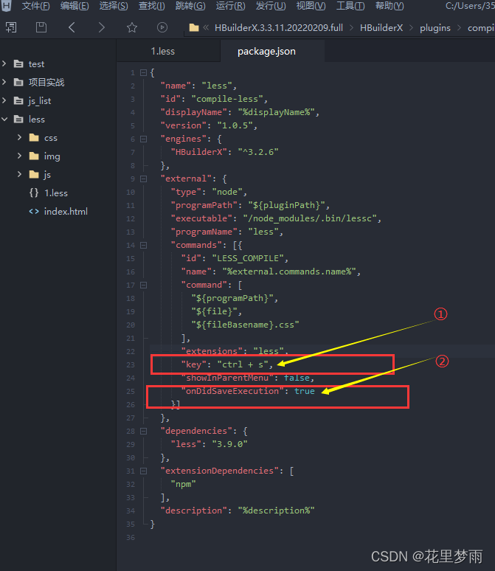Go back with the left arrow icon
The width and height of the screenshot is (495, 571).
(72, 28)
